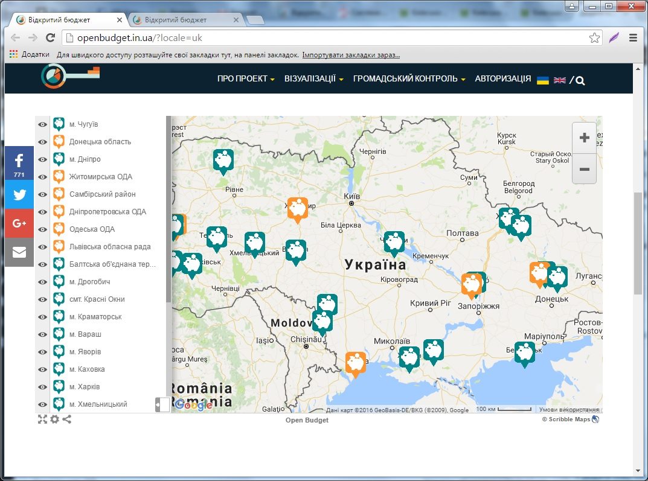Click Chrome profile user button
Screen dimensions: 648x481
coord(571,6)
